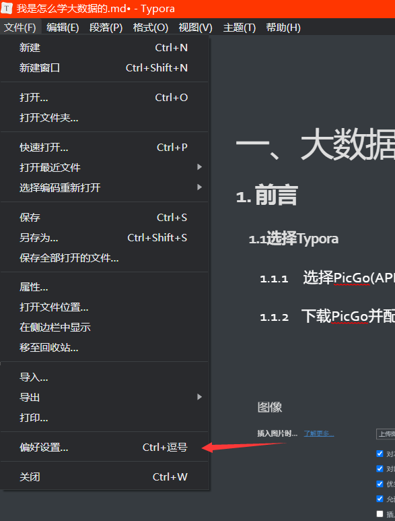This screenshot has width=395, height=521.
Task: Open the 格式(O) menu
Action: coord(151,27)
